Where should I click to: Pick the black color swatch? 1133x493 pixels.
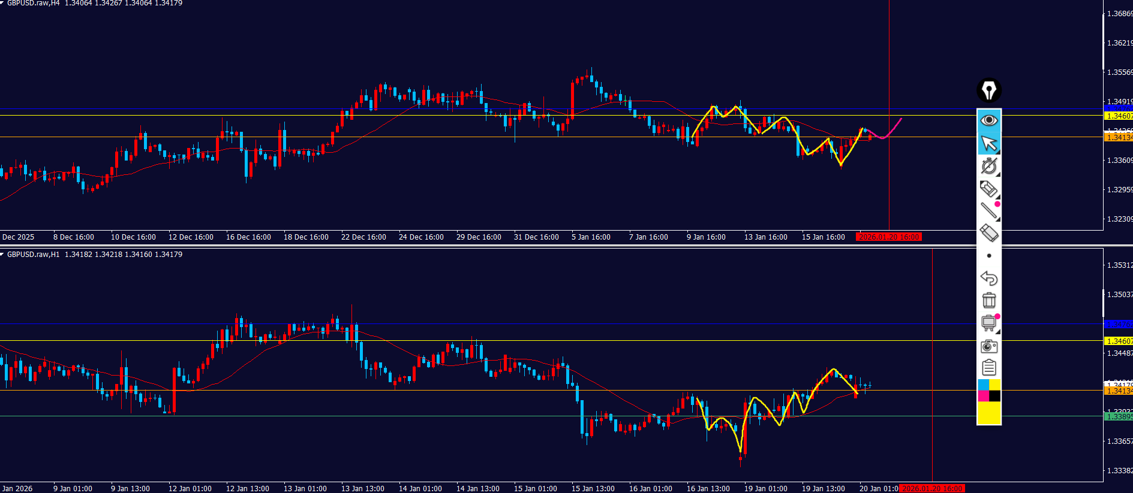click(994, 396)
